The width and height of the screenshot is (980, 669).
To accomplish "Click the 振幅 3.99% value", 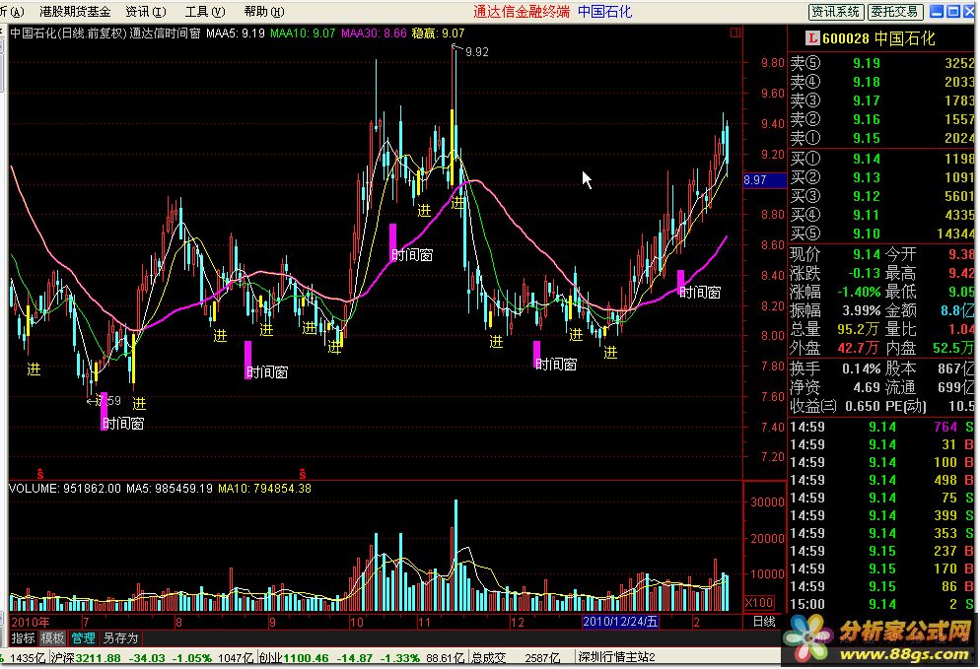I will pyautogui.click(x=862, y=310).
